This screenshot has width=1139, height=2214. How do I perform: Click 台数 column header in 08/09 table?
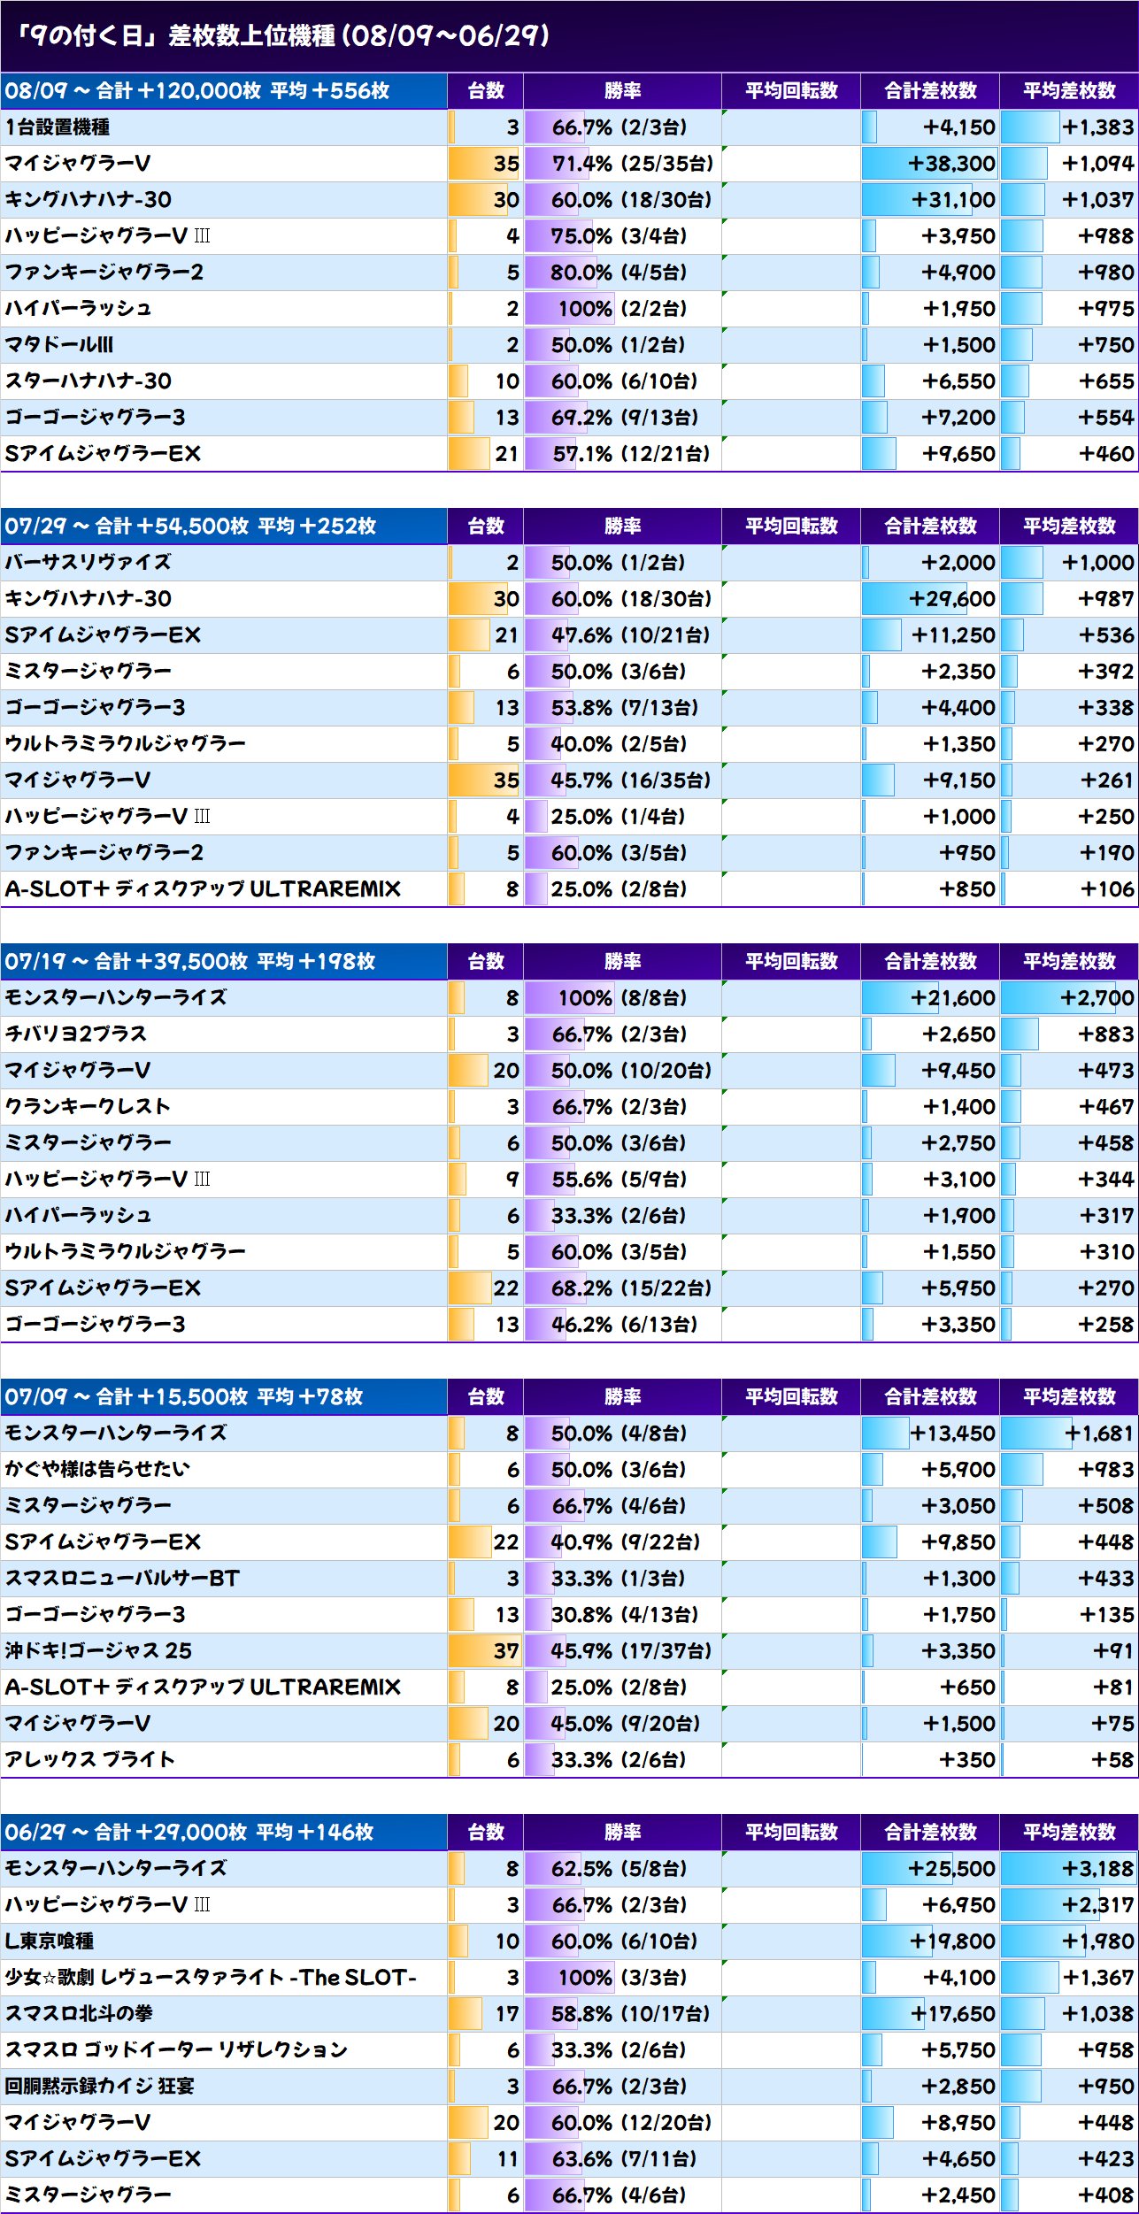click(x=486, y=90)
